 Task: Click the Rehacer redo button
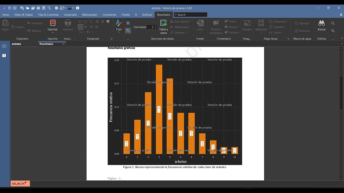click(34, 31)
